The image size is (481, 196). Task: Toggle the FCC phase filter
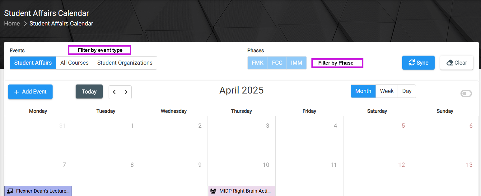point(277,63)
